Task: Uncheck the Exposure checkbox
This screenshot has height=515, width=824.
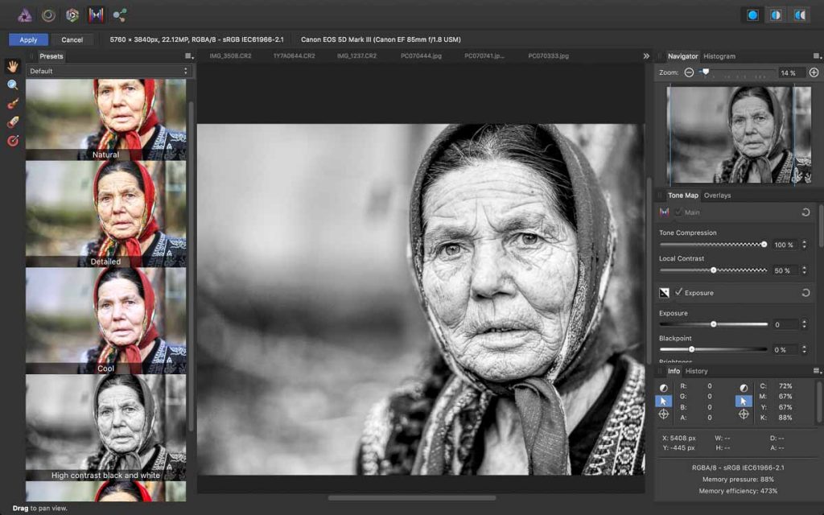Action: click(679, 292)
